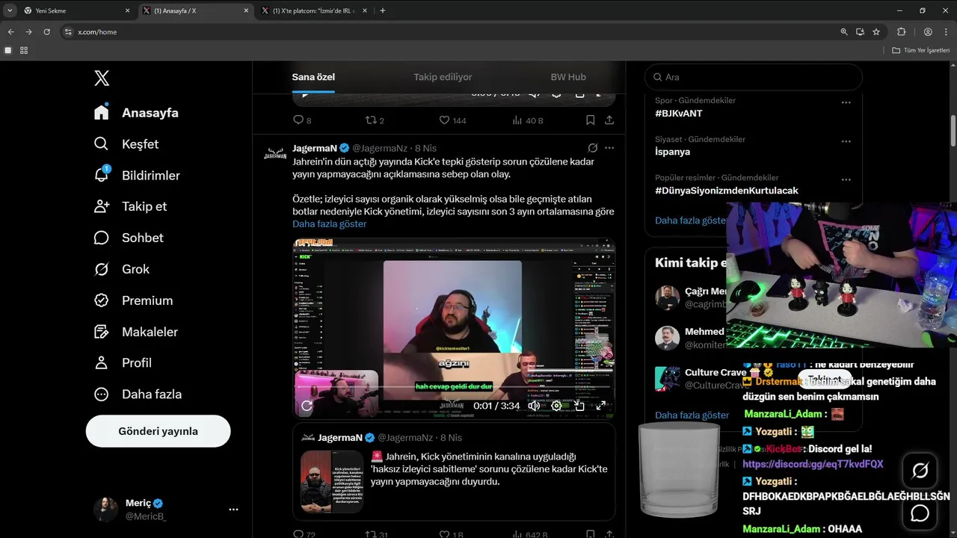Click the x.com/home address bar
The image size is (957, 538).
[449, 32]
